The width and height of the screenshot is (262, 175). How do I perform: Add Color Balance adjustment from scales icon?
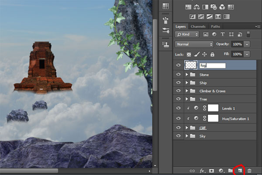point(197,7)
